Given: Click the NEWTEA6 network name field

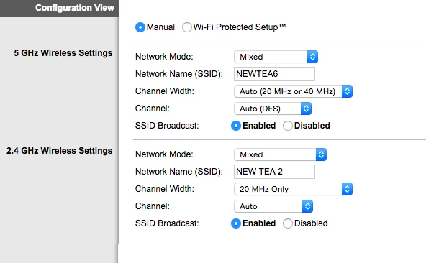Looking at the screenshot, I should tap(274, 74).
